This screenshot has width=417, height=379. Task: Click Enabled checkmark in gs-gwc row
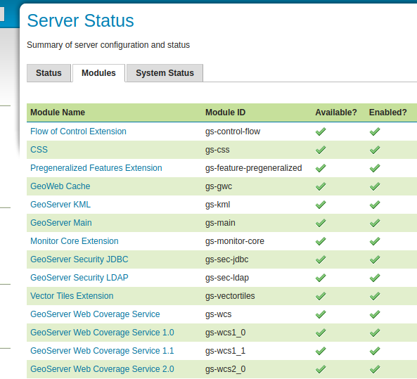(375, 186)
